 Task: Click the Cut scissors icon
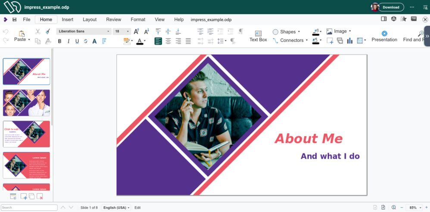coord(37,31)
